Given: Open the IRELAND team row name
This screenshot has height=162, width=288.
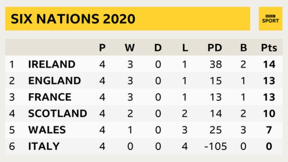Looking at the screenshot, I should point(51,64).
